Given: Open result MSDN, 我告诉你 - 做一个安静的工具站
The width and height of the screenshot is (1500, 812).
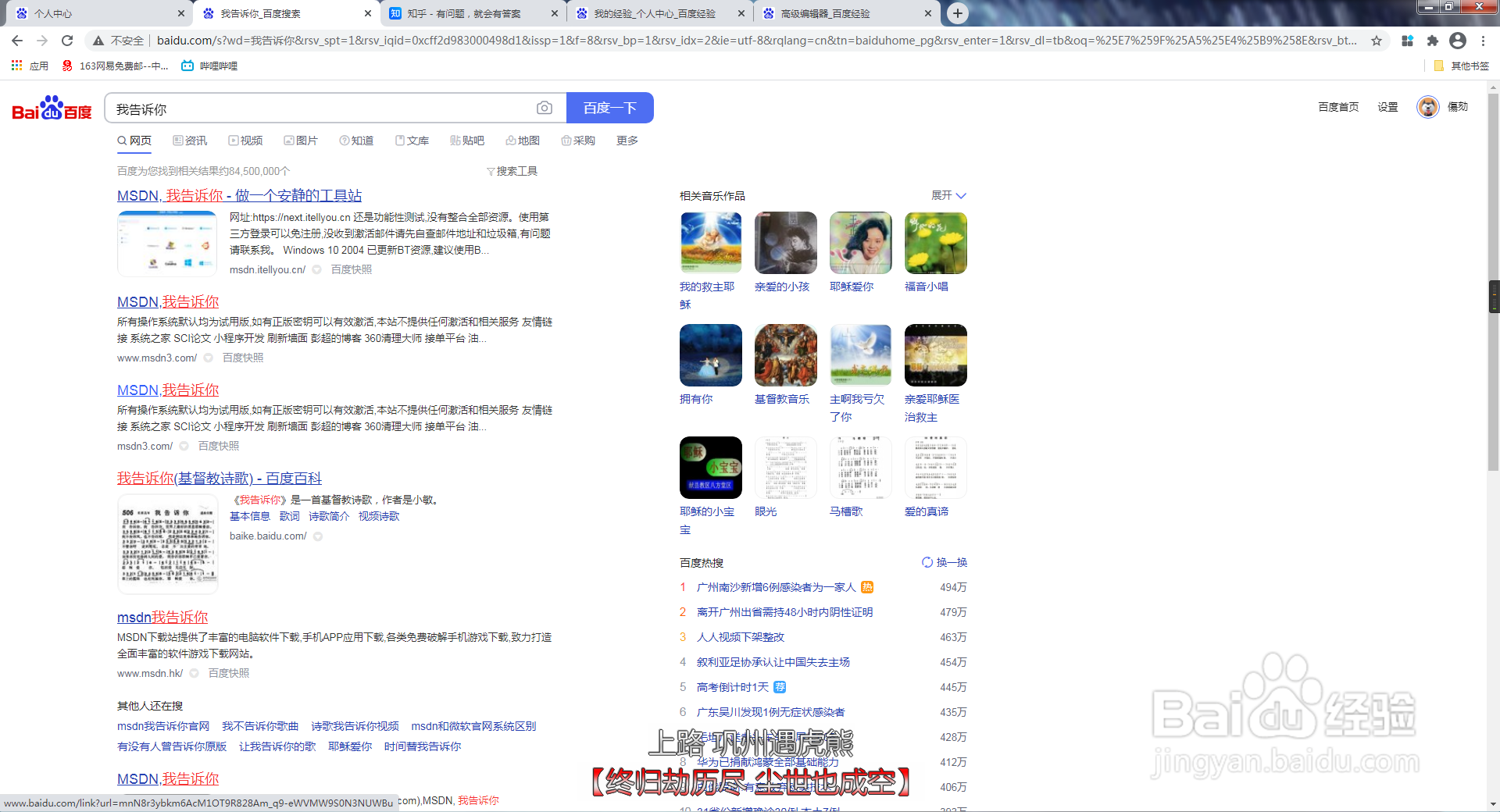Looking at the screenshot, I should 239,195.
